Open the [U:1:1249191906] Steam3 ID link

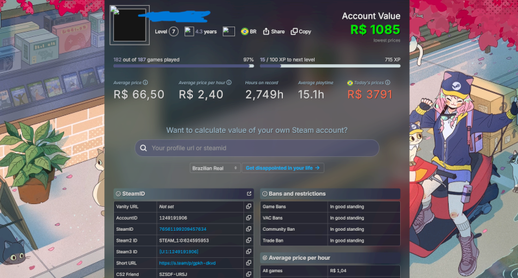tap(179, 251)
